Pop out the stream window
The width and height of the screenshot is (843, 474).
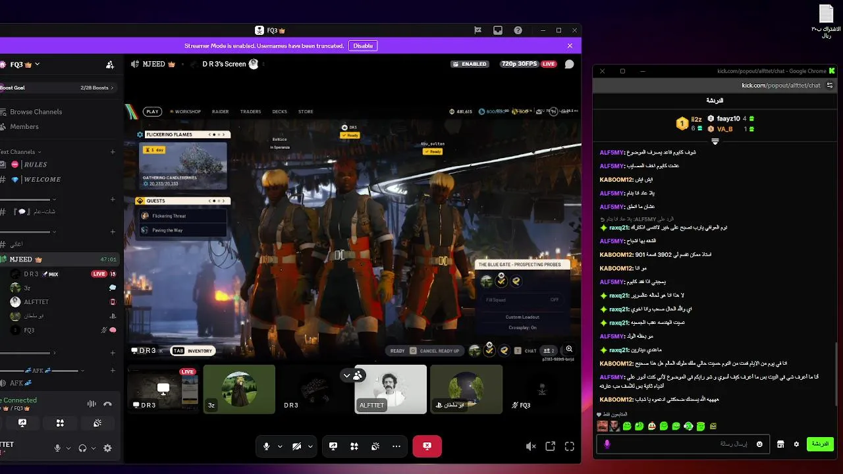coord(551,446)
